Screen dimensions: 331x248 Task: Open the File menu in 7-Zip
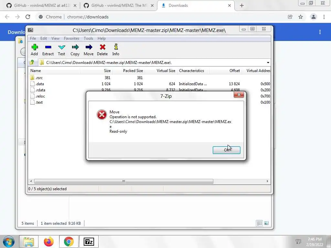point(33,38)
